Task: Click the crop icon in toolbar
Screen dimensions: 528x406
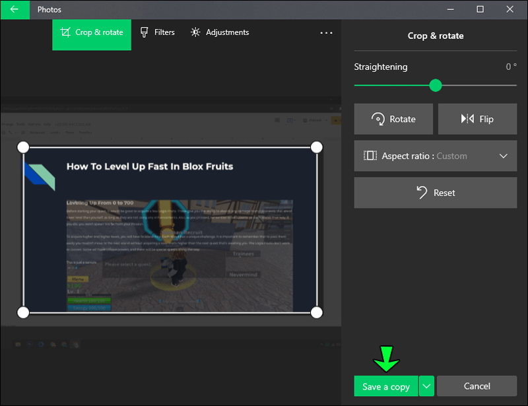Action: pyautogui.click(x=65, y=32)
